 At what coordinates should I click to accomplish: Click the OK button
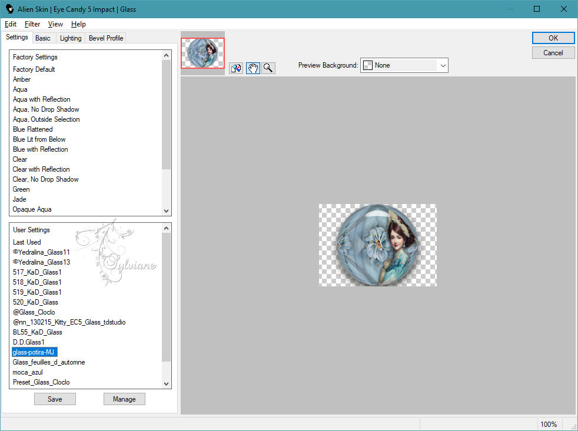coord(553,38)
